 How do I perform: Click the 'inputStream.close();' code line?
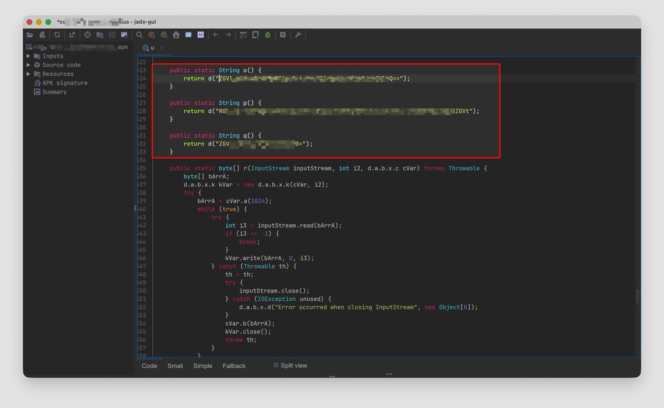(274, 290)
